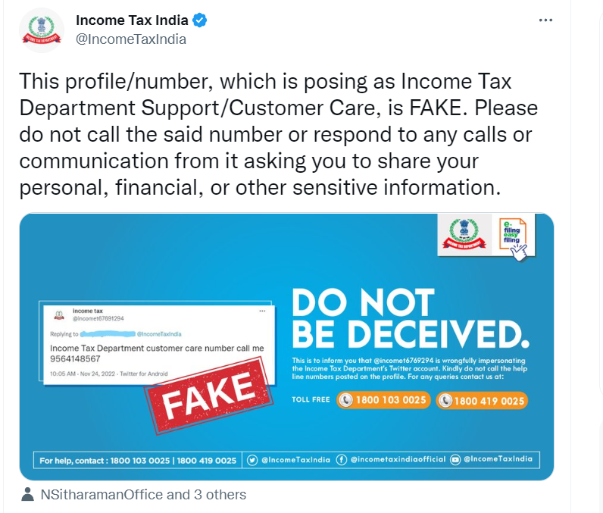This screenshot has height=513, width=603.
Task: Open the @IncomeTaxIndia handle link
Action: (131, 39)
